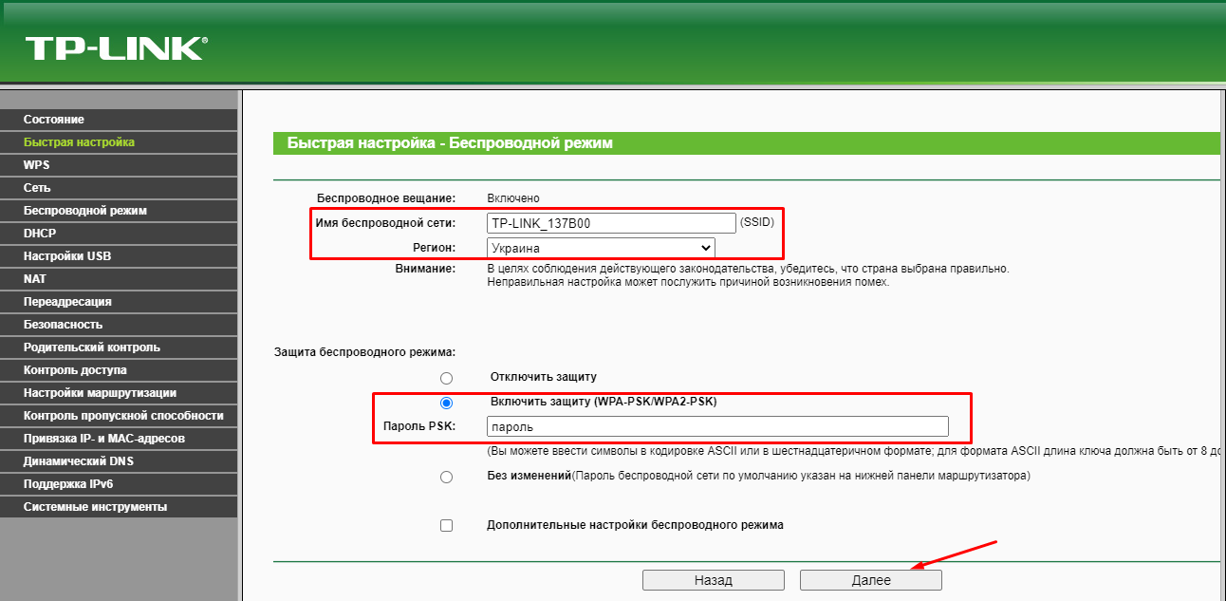Select the Отключить защиту radio button

click(447, 378)
